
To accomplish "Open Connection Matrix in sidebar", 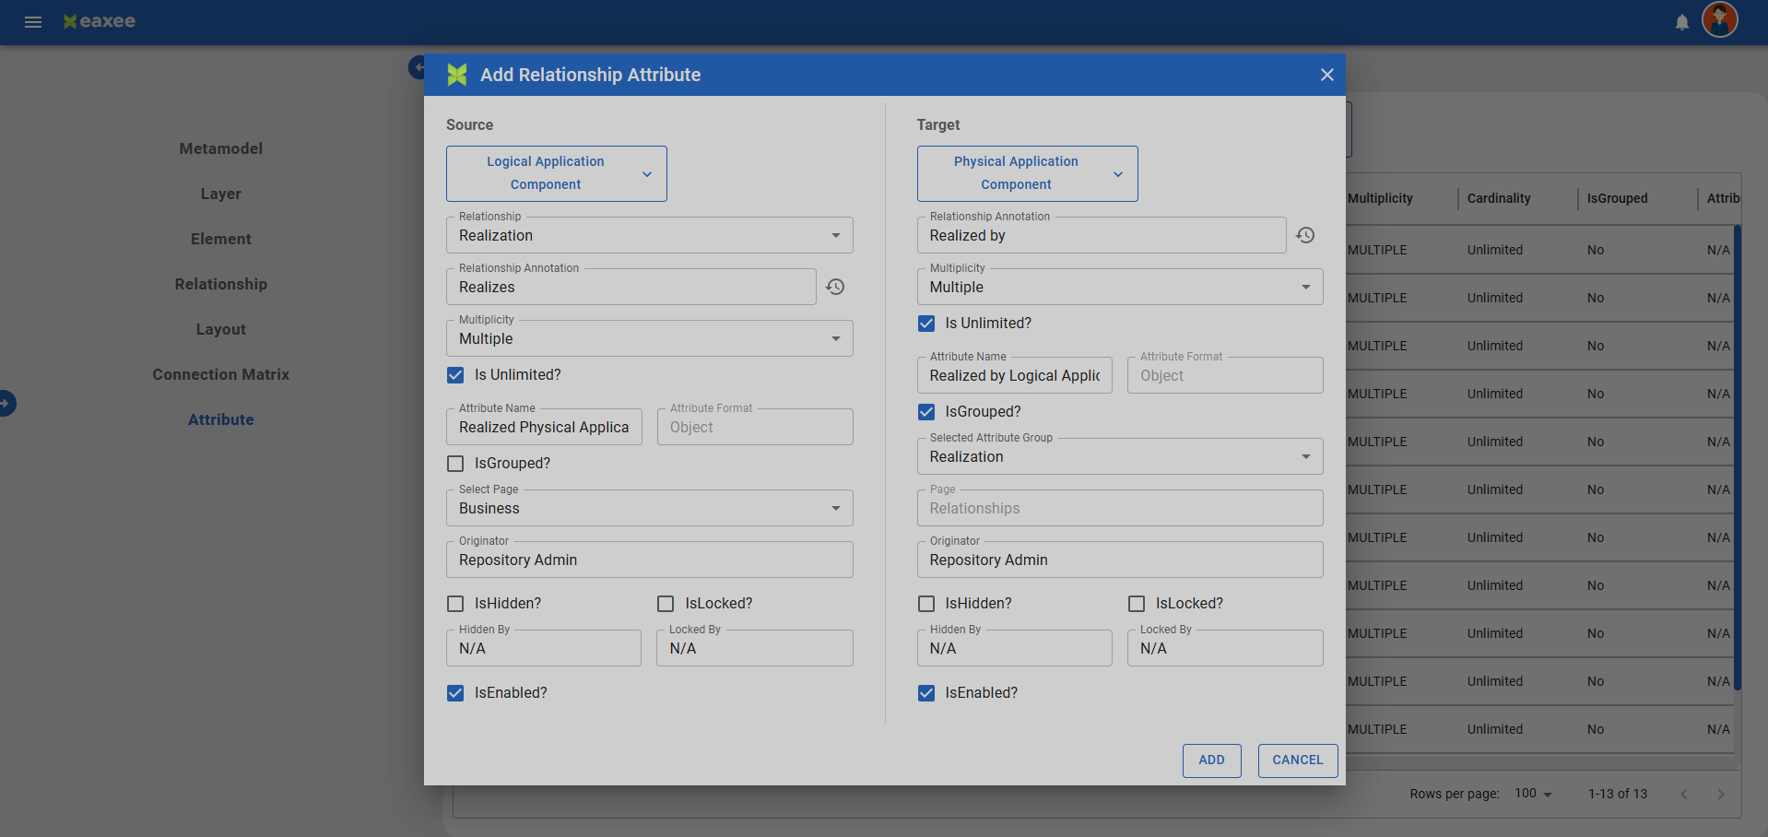I will click(x=221, y=374).
